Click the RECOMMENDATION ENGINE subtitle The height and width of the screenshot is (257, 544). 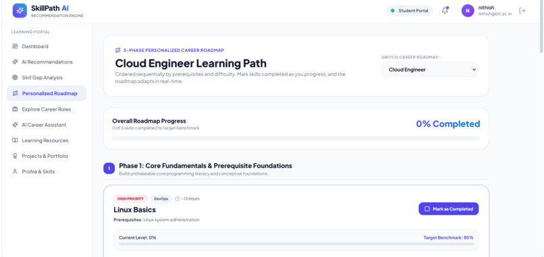pos(57,16)
